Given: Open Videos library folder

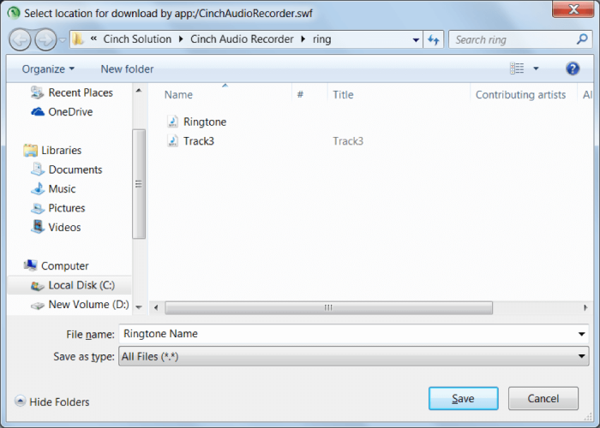Looking at the screenshot, I should pos(64,227).
